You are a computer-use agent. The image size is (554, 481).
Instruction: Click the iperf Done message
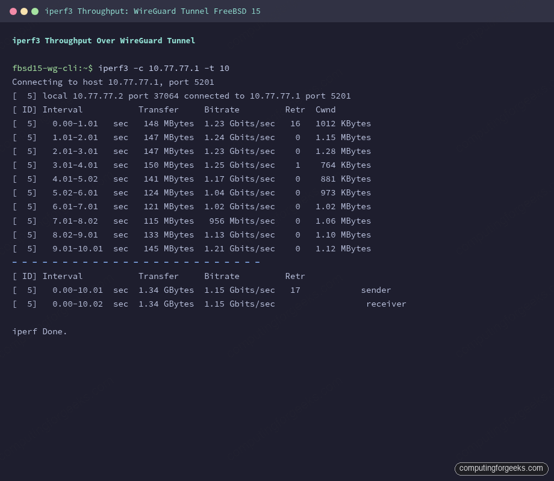tap(40, 331)
